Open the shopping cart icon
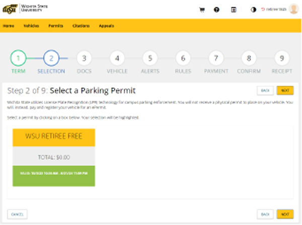302x225 pixels. pyautogui.click(x=202, y=10)
